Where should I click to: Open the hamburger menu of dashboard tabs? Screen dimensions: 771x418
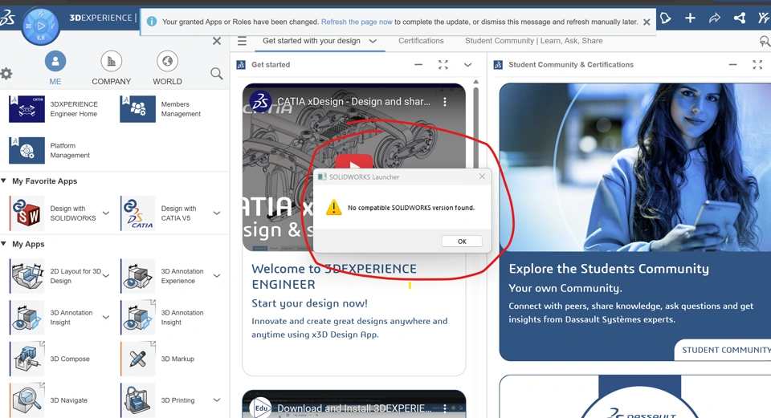[242, 41]
